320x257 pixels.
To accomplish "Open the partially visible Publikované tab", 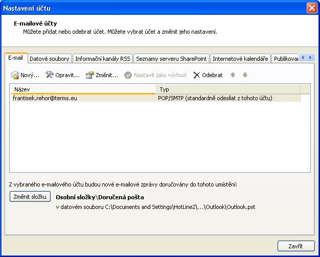I will [x=285, y=59].
